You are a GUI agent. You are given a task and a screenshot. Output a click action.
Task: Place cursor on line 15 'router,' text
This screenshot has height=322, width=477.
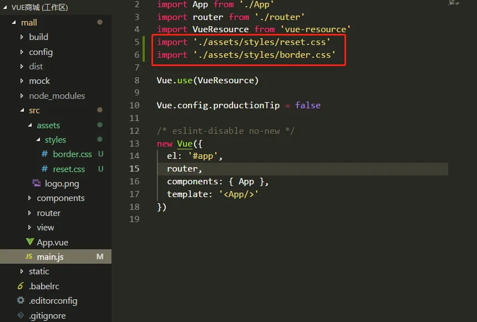point(184,169)
